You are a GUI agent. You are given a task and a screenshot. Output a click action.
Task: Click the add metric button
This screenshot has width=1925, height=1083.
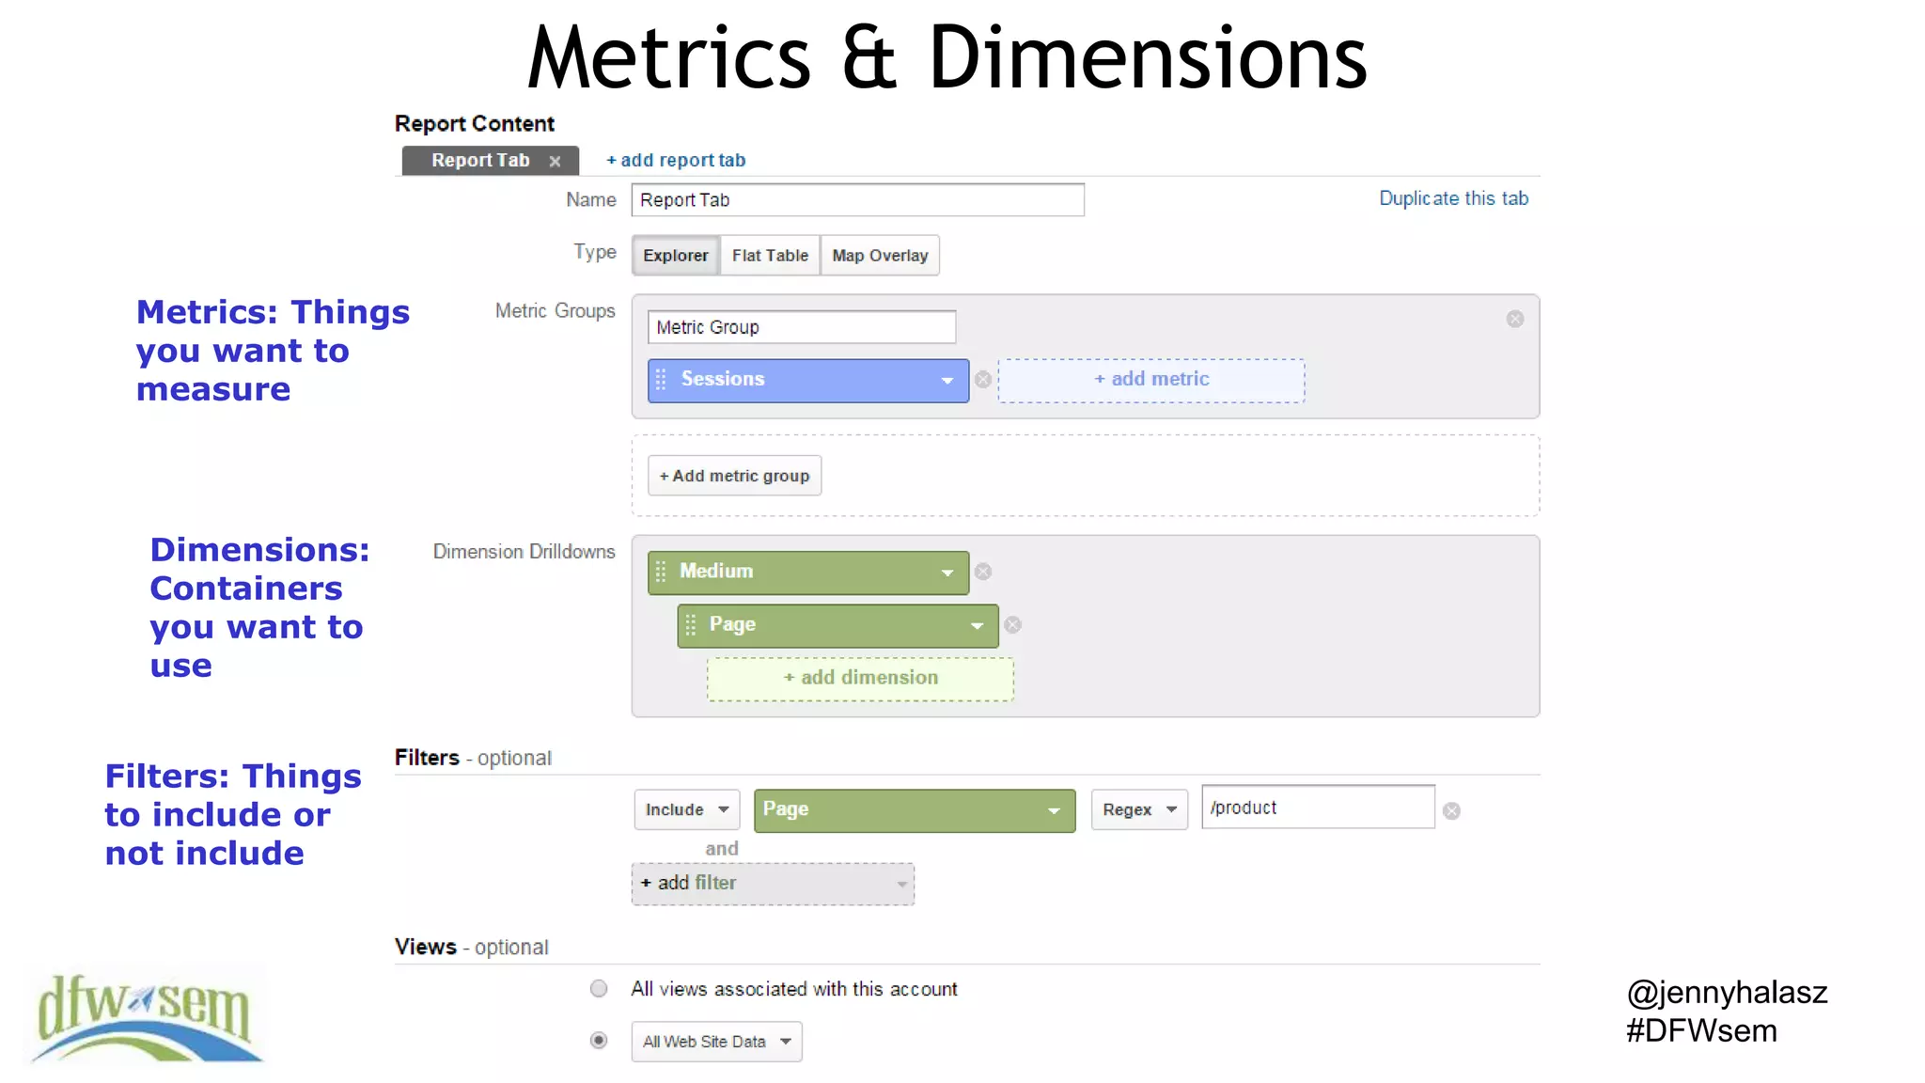[1151, 381]
